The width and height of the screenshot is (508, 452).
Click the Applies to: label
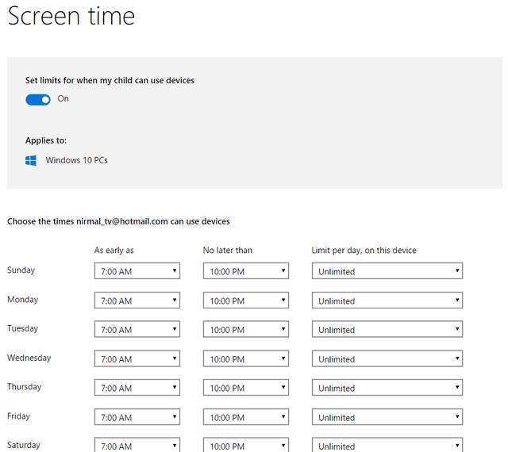pyautogui.click(x=46, y=140)
